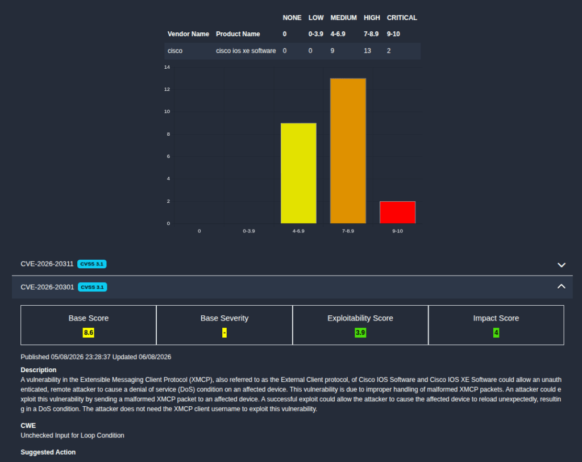Click the green 4 impact score badge
The width and height of the screenshot is (582, 462).
pyautogui.click(x=496, y=332)
